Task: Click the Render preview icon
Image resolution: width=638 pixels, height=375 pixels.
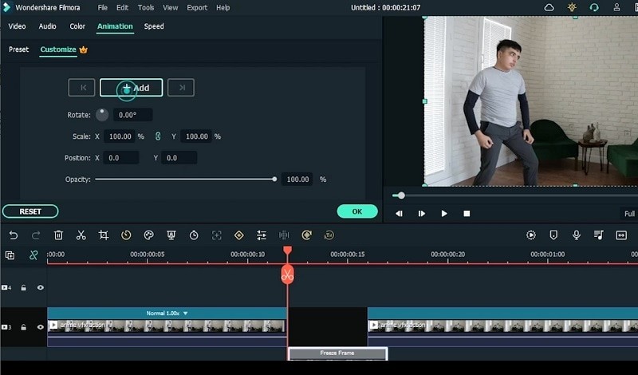Action: coord(531,235)
